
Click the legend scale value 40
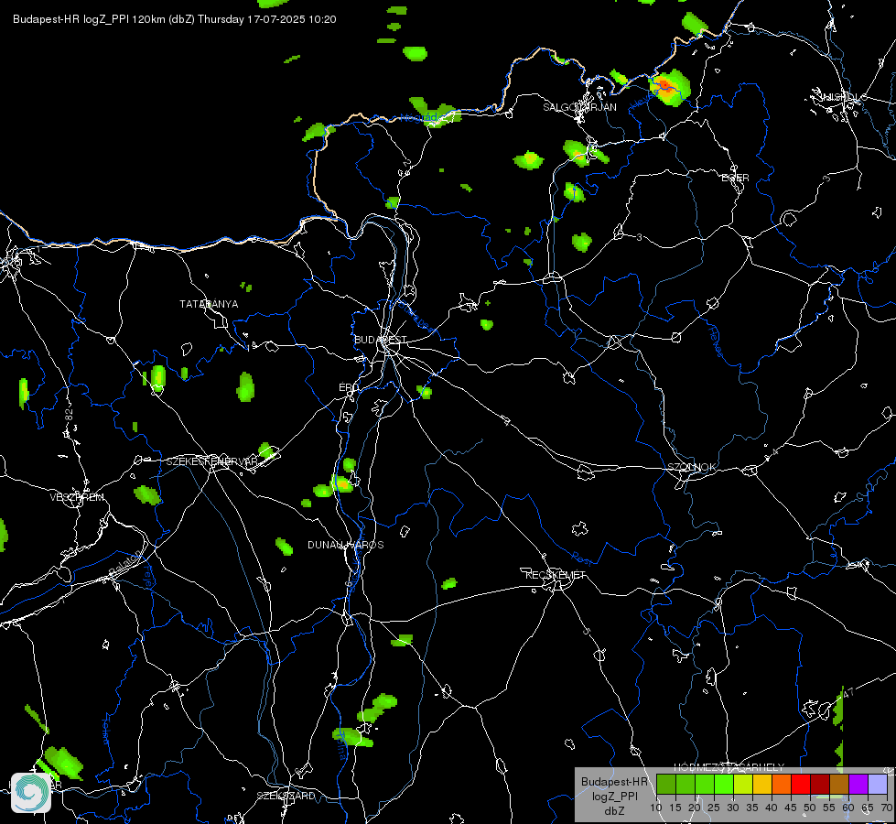(771, 808)
